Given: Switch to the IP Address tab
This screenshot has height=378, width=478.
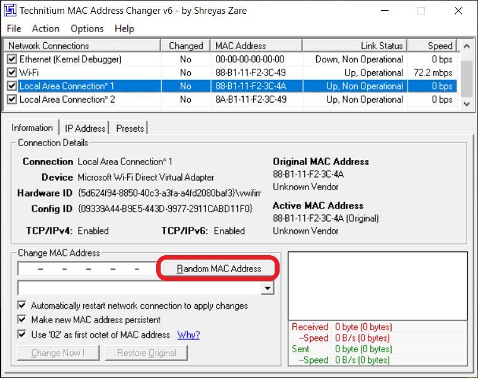Looking at the screenshot, I should [x=85, y=129].
